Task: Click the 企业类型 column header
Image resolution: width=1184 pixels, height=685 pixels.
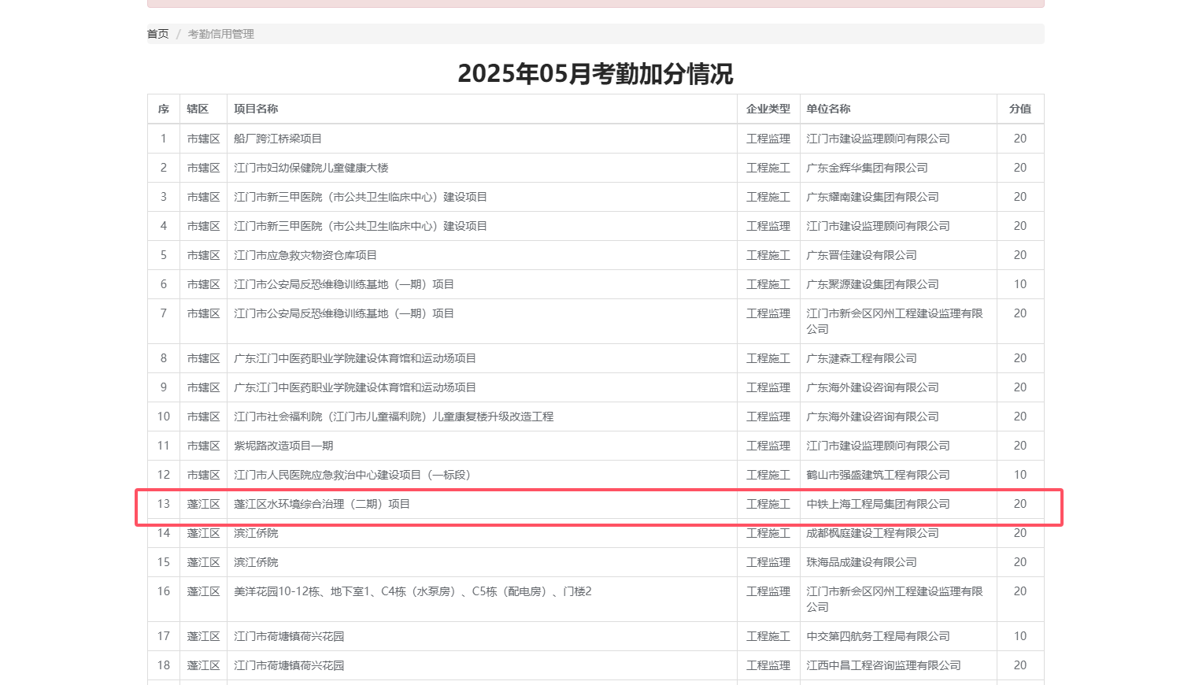Action: 768,109
